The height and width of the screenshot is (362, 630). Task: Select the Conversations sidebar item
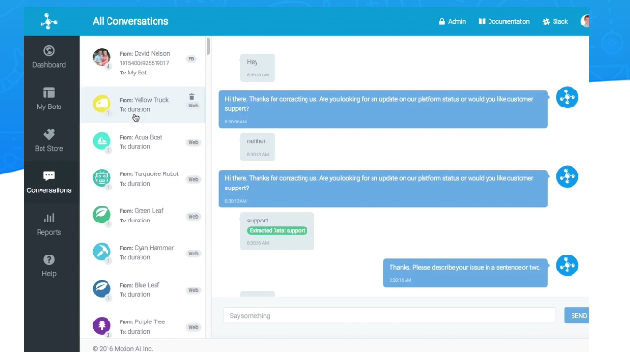[x=49, y=182]
